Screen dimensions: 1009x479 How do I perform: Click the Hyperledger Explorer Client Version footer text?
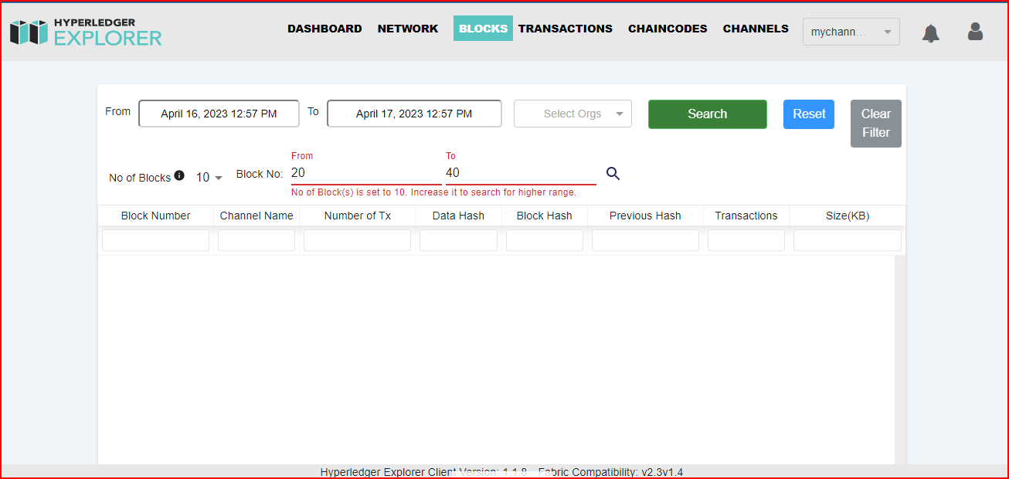501,472
